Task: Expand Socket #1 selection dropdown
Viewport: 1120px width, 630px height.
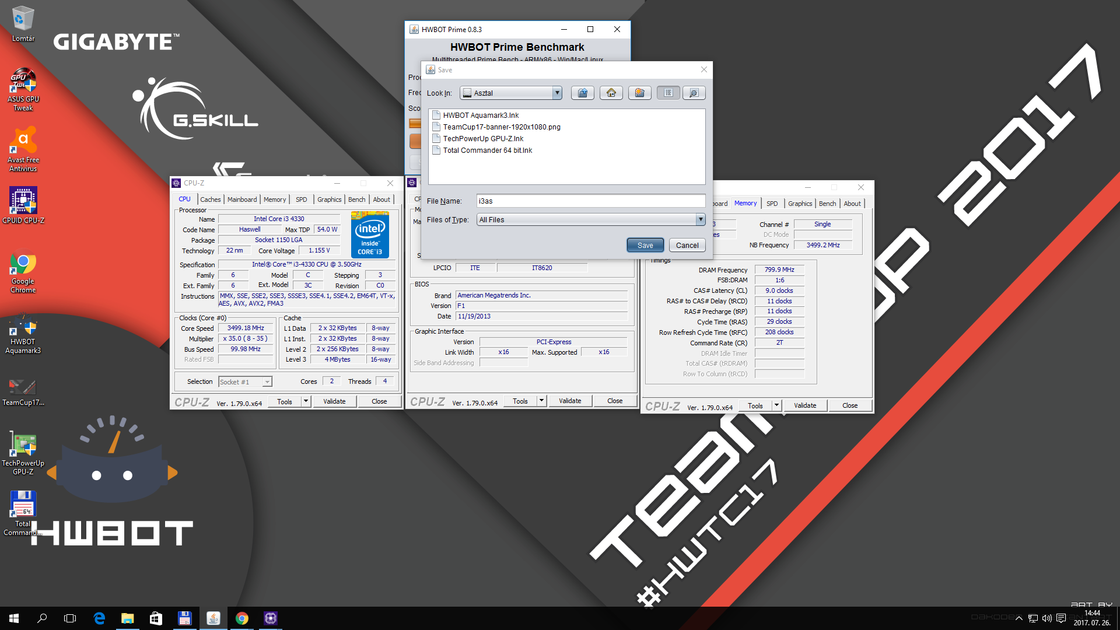Action: pyautogui.click(x=267, y=382)
